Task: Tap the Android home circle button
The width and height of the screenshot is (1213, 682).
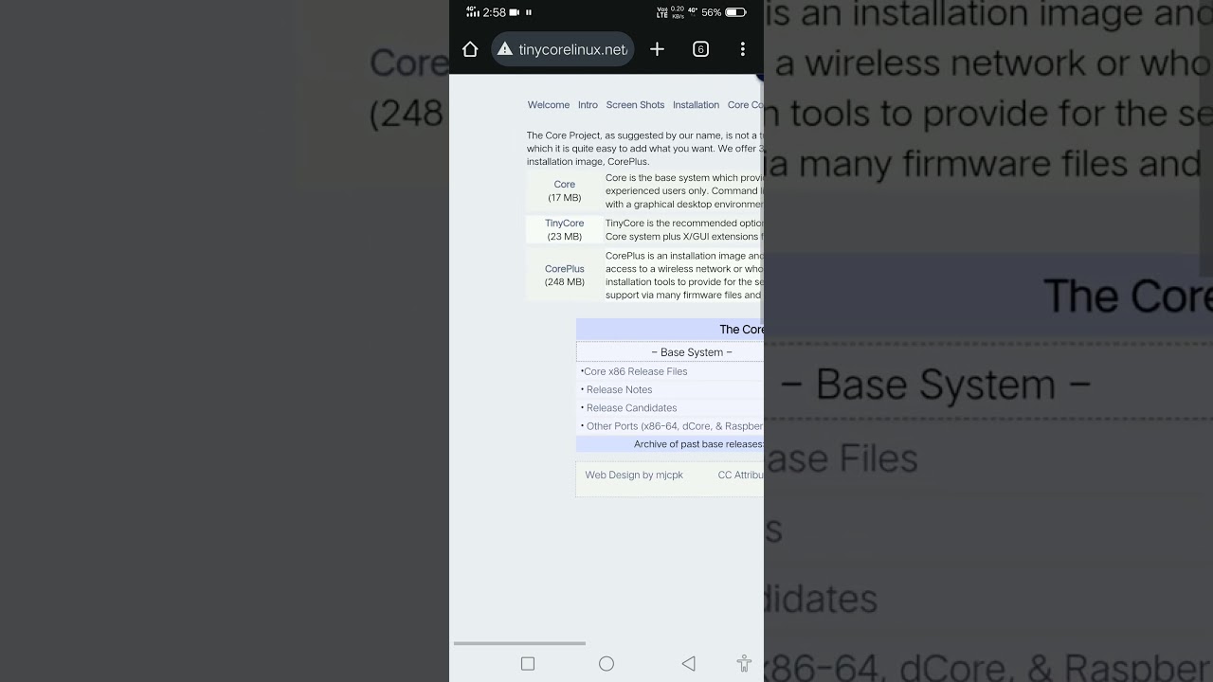Action: (606, 664)
